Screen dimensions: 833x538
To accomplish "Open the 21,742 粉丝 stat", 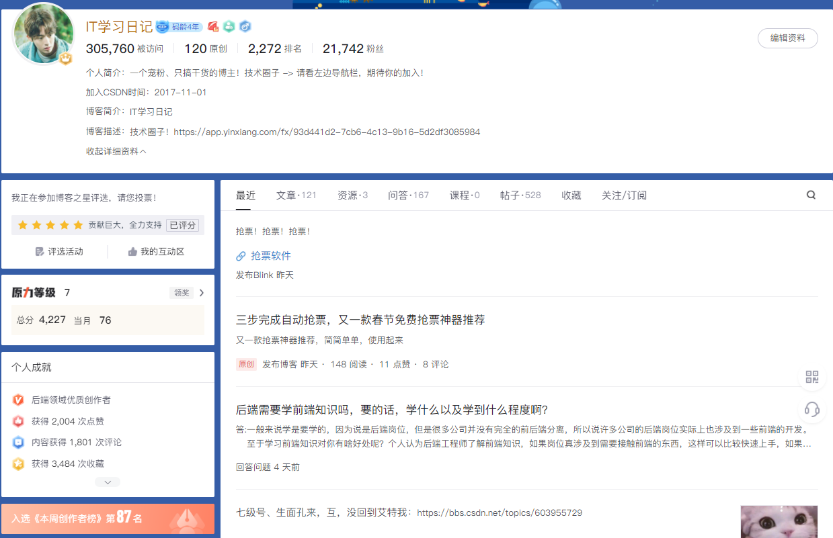I will [x=353, y=48].
